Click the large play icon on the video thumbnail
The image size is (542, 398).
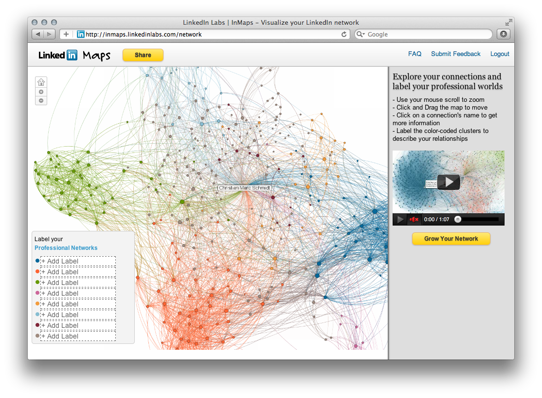[448, 182]
